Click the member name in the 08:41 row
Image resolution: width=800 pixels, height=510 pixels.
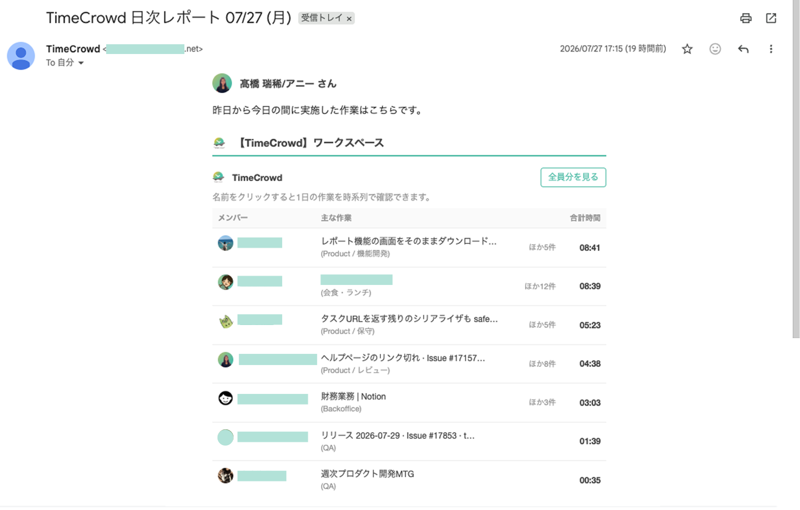tap(260, 242)
